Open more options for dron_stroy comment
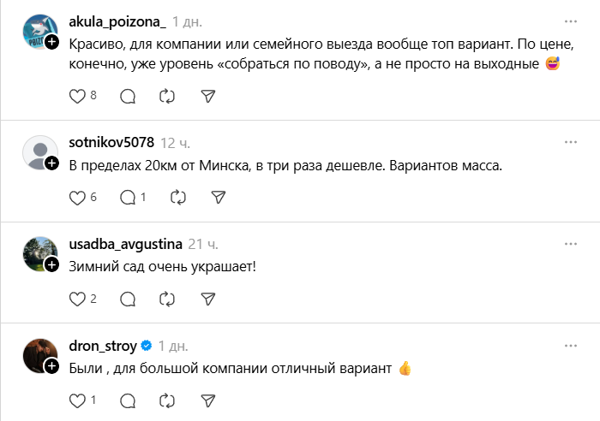The width and height of the screenshot is (600, 421). pyautogui.click(x=570, y=346)
